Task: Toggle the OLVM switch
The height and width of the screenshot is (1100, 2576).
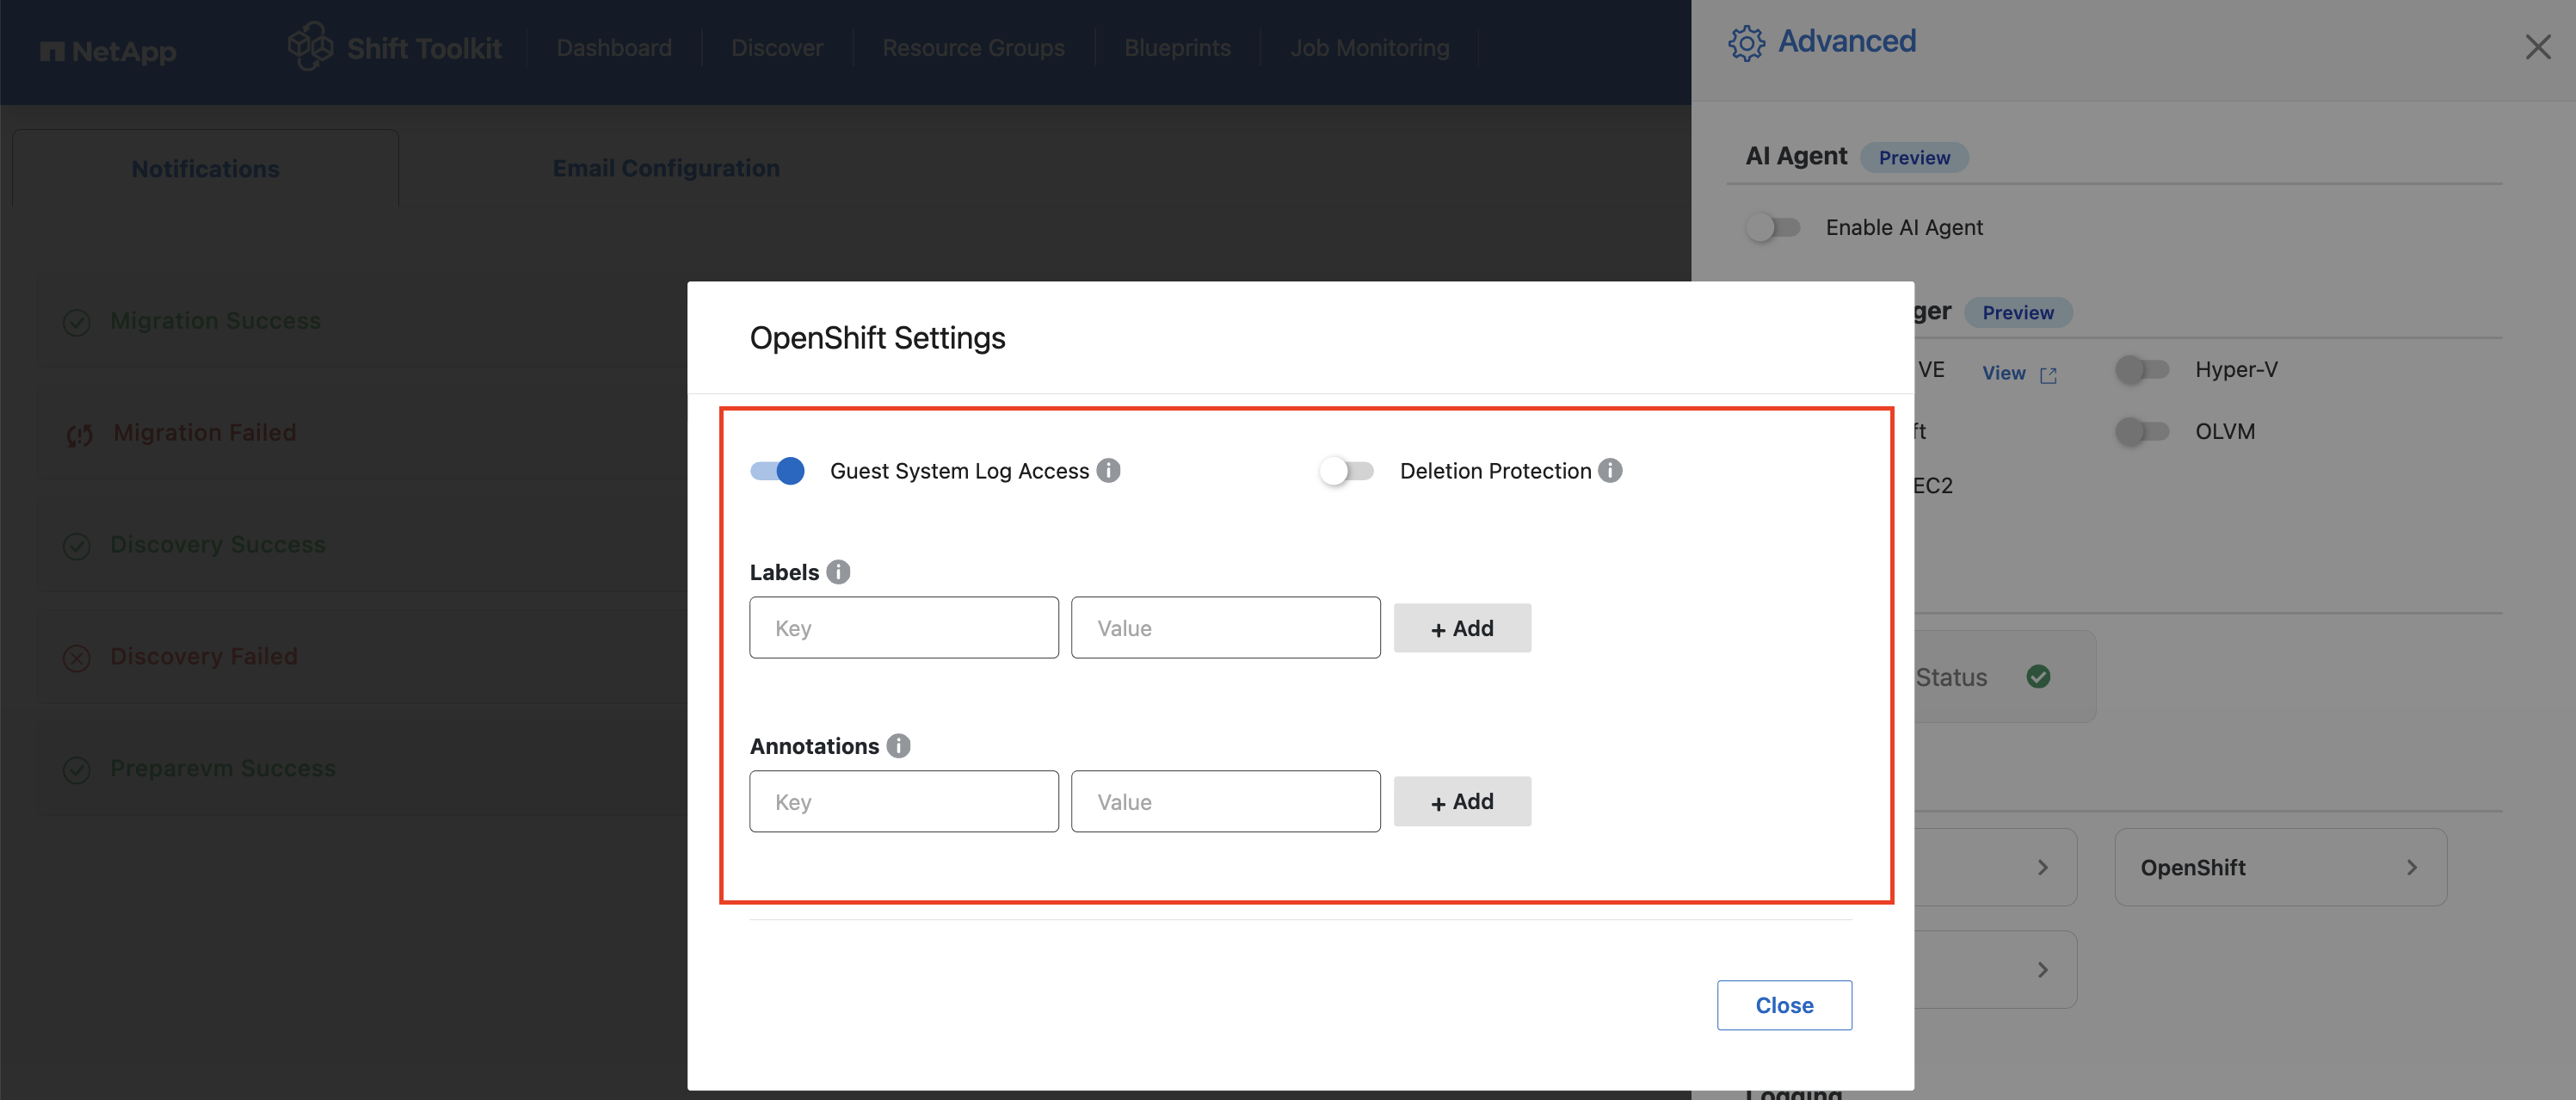Action: [2142, 431]
